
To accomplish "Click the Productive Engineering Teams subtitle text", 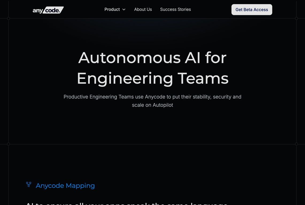I will 152,101.
